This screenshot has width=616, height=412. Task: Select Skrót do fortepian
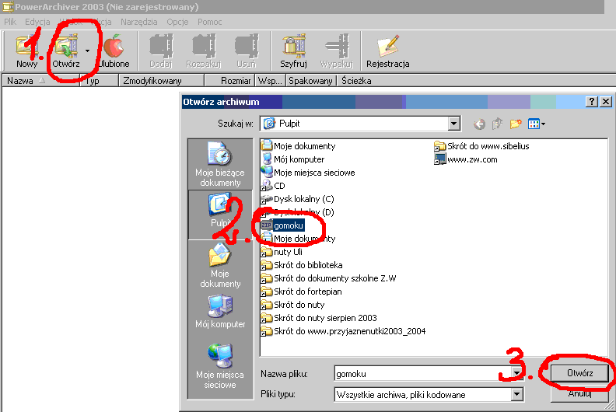[302, 292]
